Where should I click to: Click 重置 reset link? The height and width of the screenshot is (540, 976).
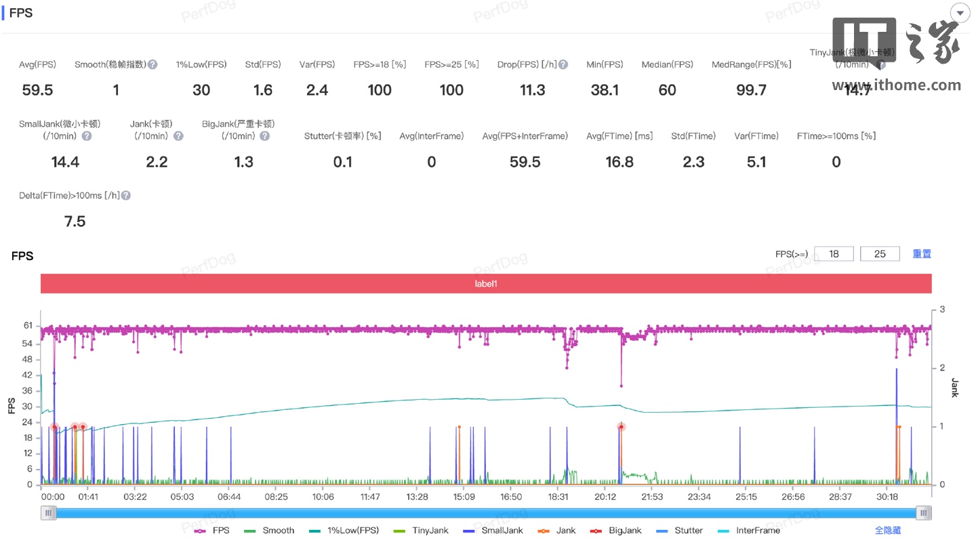tap(922, 254)
